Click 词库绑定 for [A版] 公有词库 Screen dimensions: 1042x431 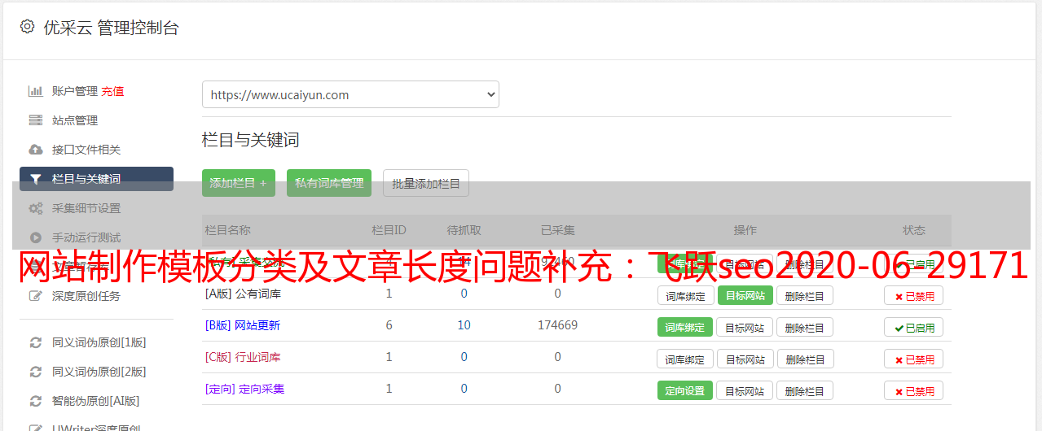[x=685, y=295]
